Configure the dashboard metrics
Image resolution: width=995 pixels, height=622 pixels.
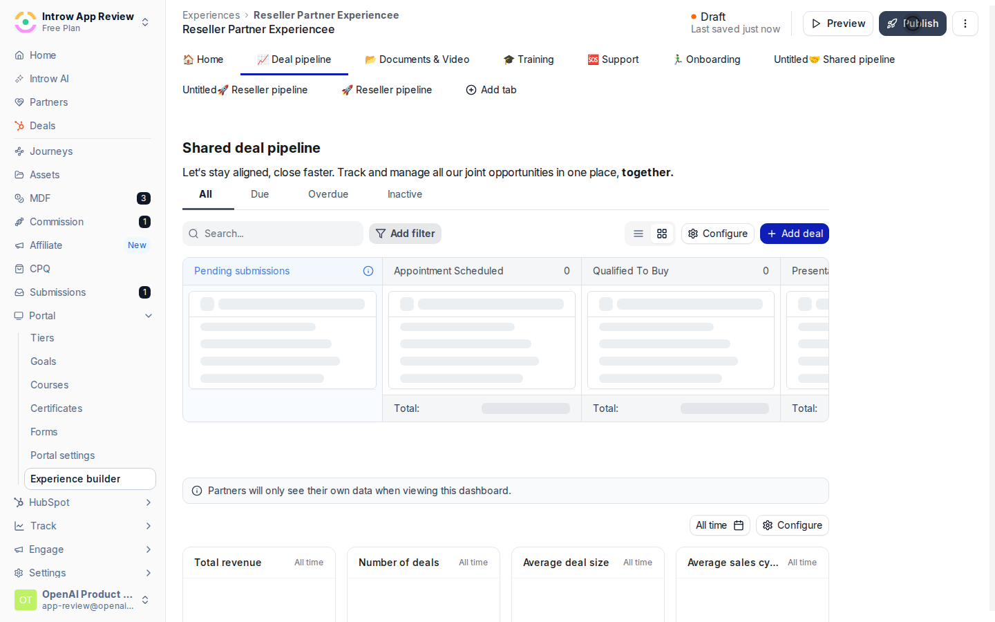tap(793, 525)
